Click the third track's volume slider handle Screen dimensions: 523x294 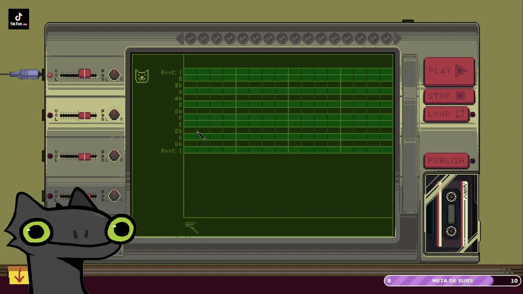coord(85,156)
